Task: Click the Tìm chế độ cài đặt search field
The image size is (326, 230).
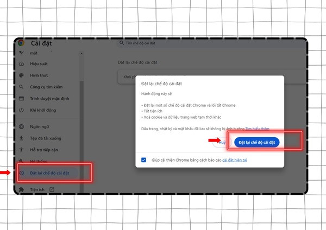Action: click(x=211, y=43)
